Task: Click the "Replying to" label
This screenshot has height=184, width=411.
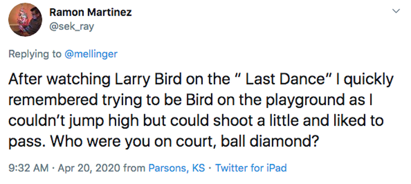Action: point(35,54)
